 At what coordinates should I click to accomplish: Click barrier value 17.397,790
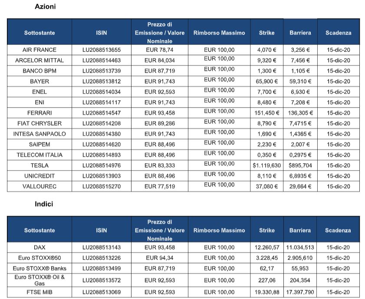300,292
